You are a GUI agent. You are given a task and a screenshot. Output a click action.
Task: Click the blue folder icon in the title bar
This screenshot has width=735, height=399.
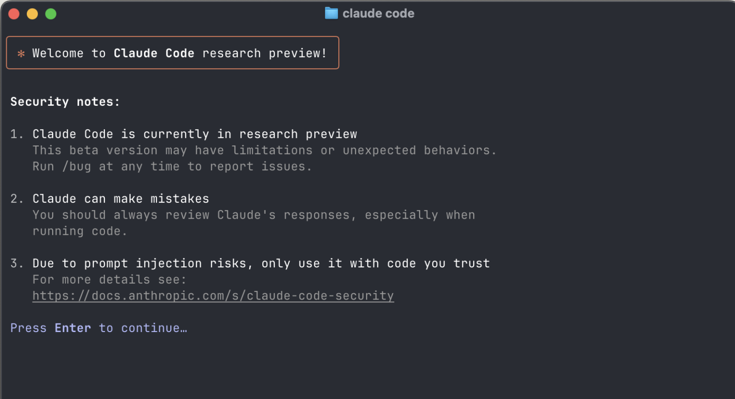click(x=331, y=13)
